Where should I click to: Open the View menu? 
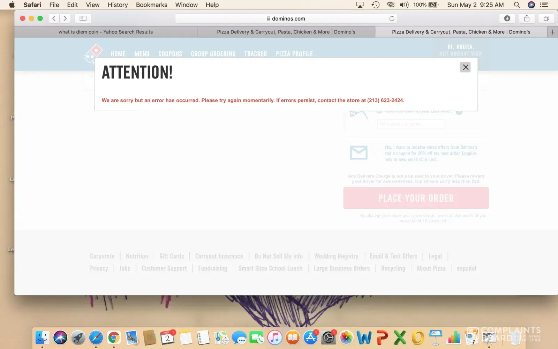(93, 5)
